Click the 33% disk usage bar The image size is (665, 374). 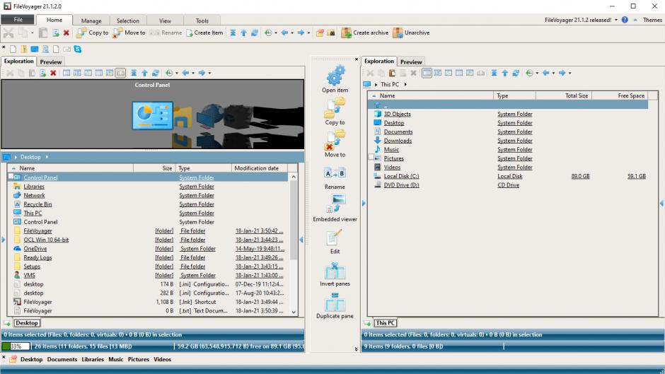click(16, 346)
